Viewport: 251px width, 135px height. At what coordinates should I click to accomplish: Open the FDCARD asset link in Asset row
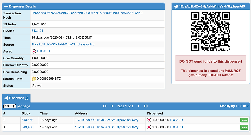click(x=43, y=51)
